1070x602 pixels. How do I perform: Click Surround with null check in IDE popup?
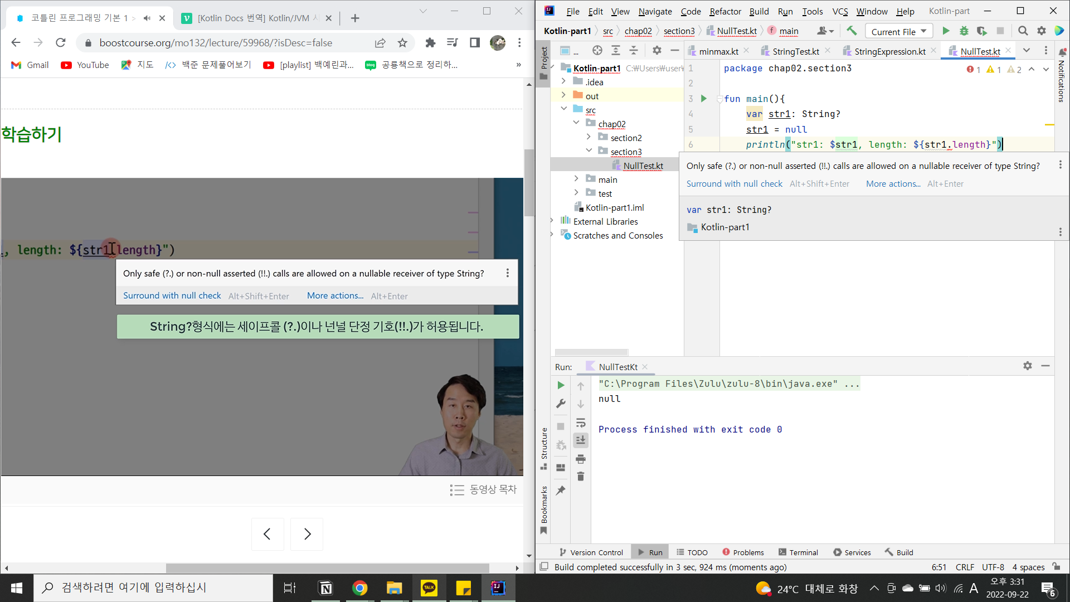click(734, 183)
